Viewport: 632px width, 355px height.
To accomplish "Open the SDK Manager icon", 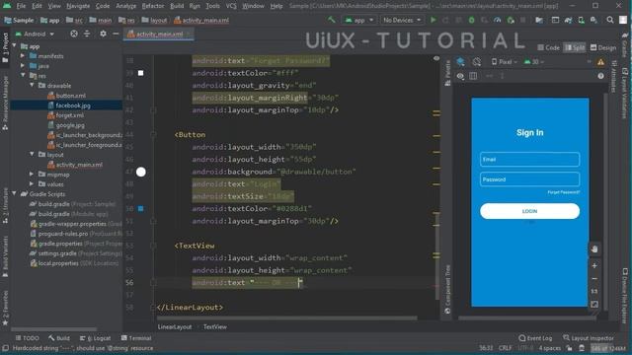I will [593, 20].
